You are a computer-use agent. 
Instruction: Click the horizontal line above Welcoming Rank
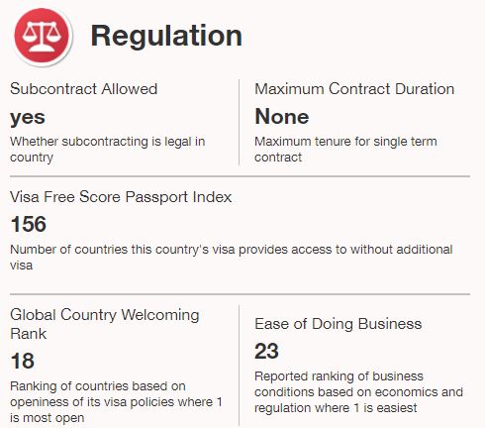coord(240,294)
